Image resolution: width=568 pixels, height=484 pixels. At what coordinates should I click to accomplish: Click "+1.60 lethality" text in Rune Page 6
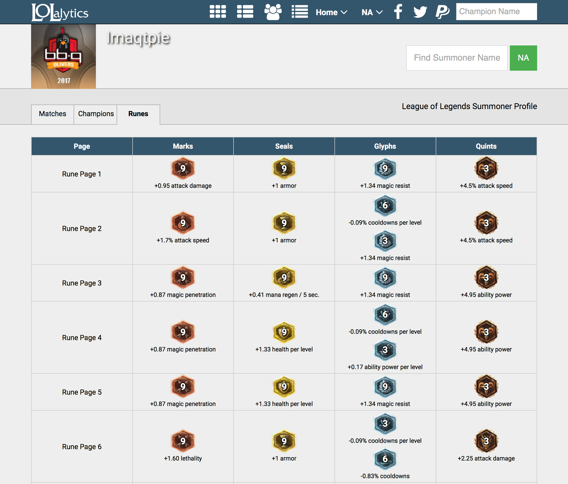[x=183, y=459]
